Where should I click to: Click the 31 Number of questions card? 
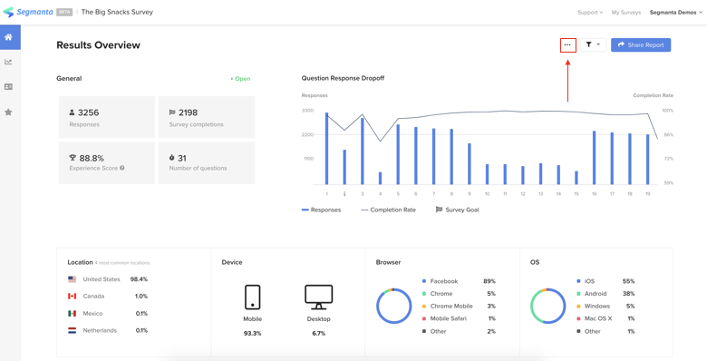pos(207,163)
